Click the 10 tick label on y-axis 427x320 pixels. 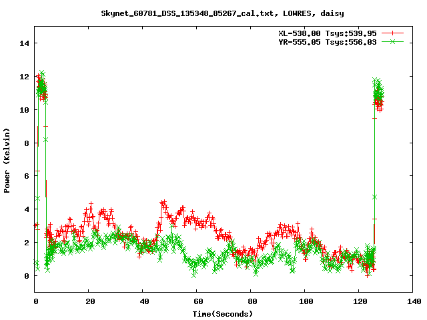click(25, 109)
